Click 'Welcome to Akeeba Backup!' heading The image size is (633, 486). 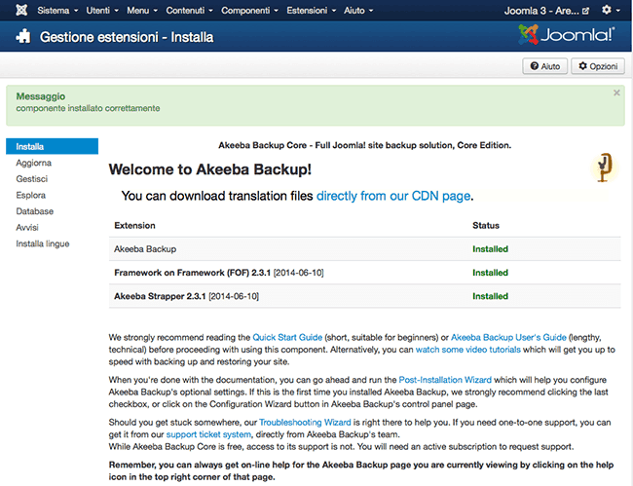pyautogui.click(x=210, y=169)
